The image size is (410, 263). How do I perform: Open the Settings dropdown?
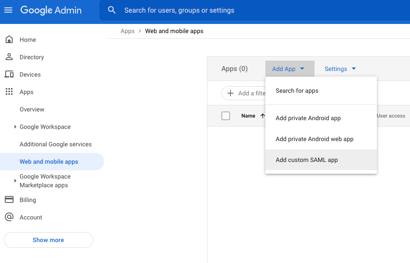(340, 68)
